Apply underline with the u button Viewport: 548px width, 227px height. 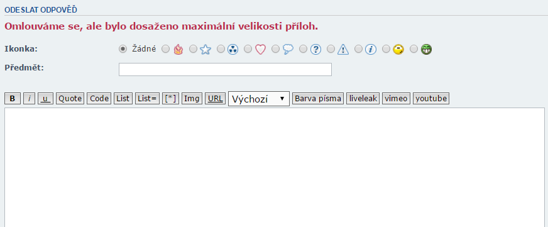coord(45,99)
